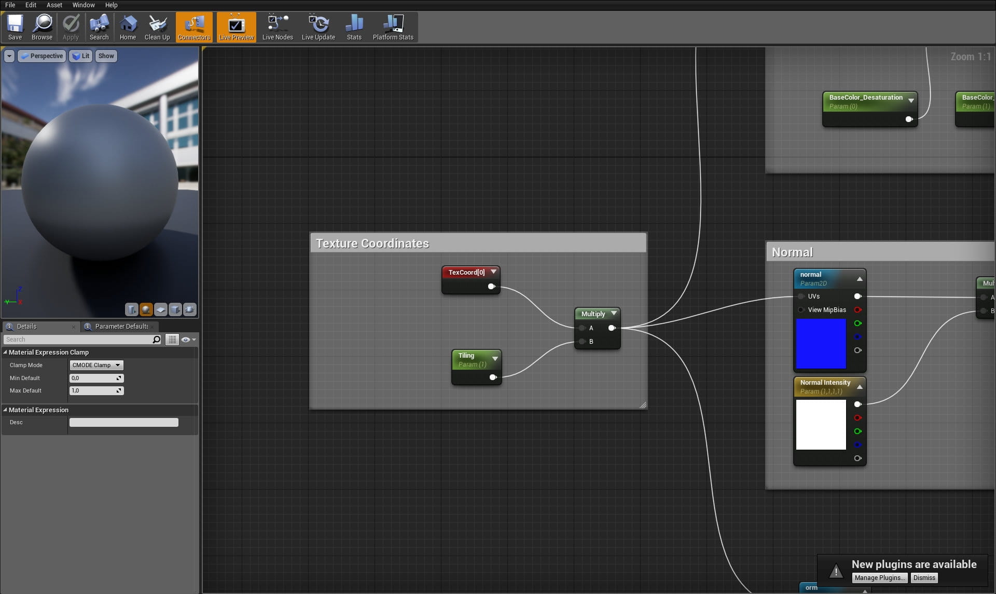Switch to Parameter Defaults tab
This screenshot has width=996, height=594.
coord(121,327)
